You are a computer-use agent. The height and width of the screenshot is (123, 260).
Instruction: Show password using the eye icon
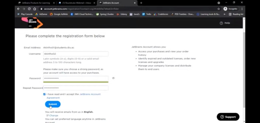[x=113, y=78]
